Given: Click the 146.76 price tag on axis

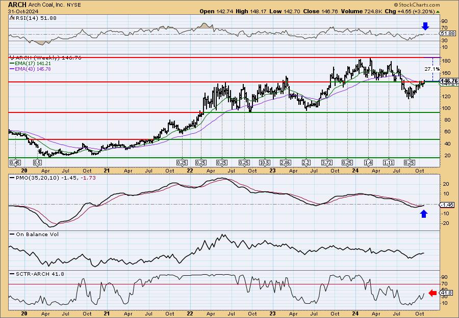Looking at the screenshot, I should 449,80.
